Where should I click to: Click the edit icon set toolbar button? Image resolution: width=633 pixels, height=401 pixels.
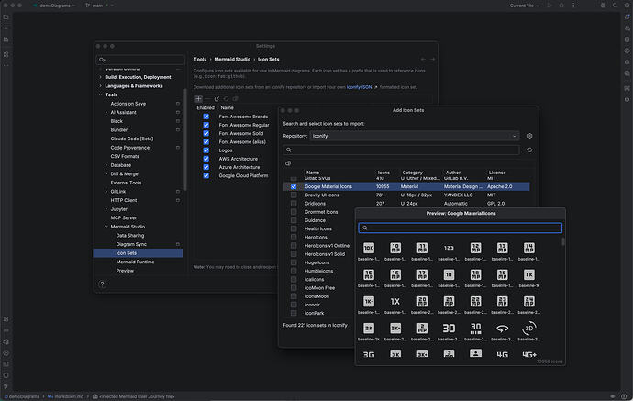tap(217, 98)
